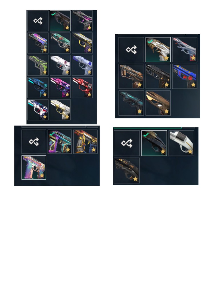Pick the magenta pink crystal pistol skin
214x286 pixels.
click(x=60, y=88)
